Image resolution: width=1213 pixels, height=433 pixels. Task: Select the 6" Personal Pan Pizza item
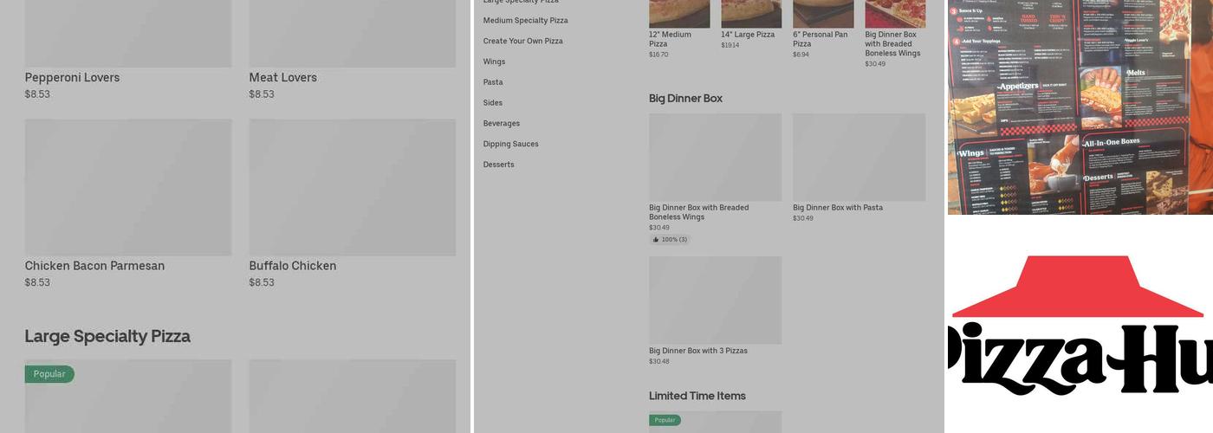tap(821, 39)
